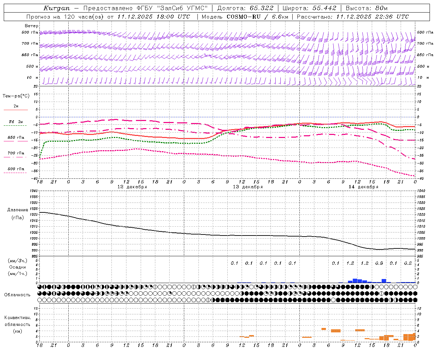
Task: Click "Предоставлено ФГБУ "ЗапСиб УГМС"" provider text
Action: [x=145, y=8]
